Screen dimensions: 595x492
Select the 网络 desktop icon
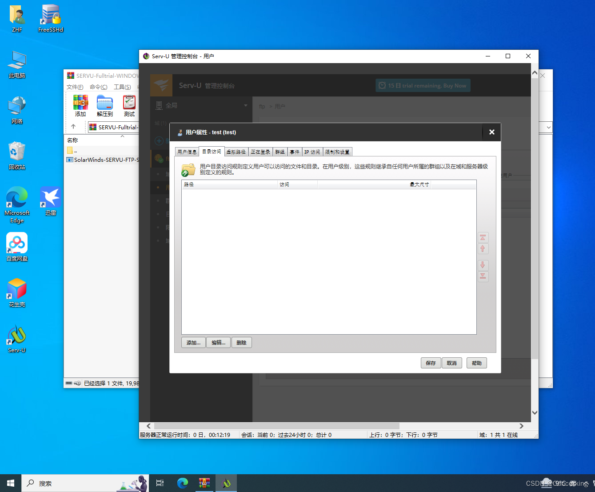17,111
